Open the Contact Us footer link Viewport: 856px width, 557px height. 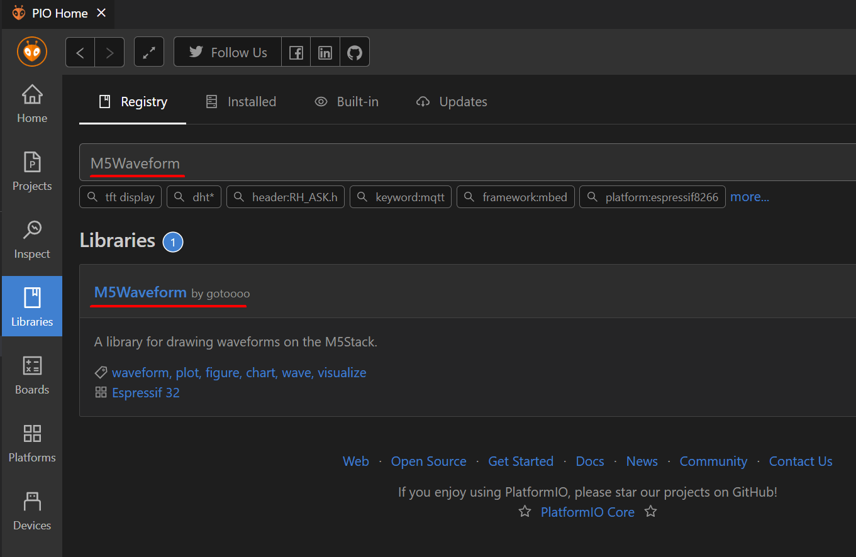coord(801,461)
